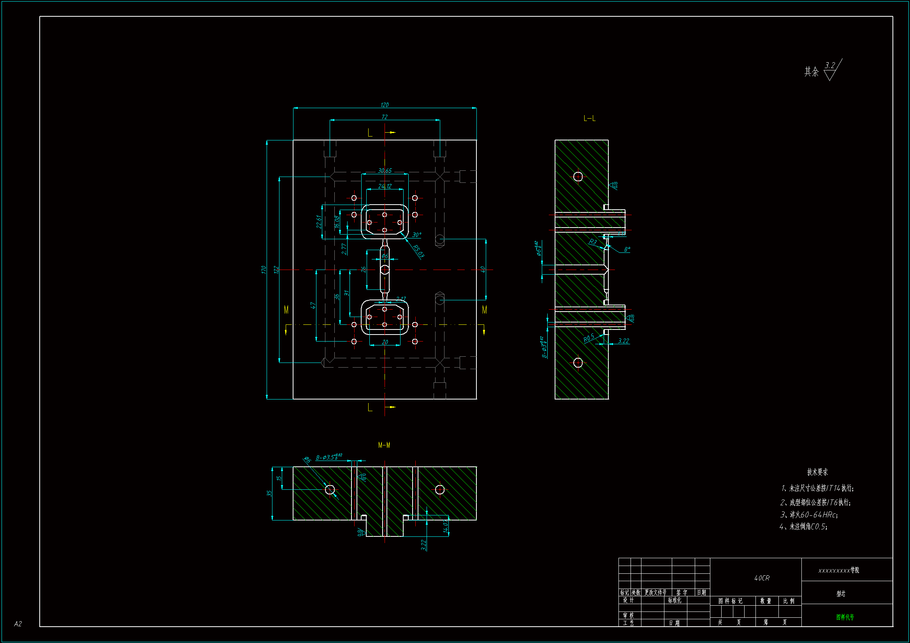Click the R5.03 radius annotation

point(418,252)
